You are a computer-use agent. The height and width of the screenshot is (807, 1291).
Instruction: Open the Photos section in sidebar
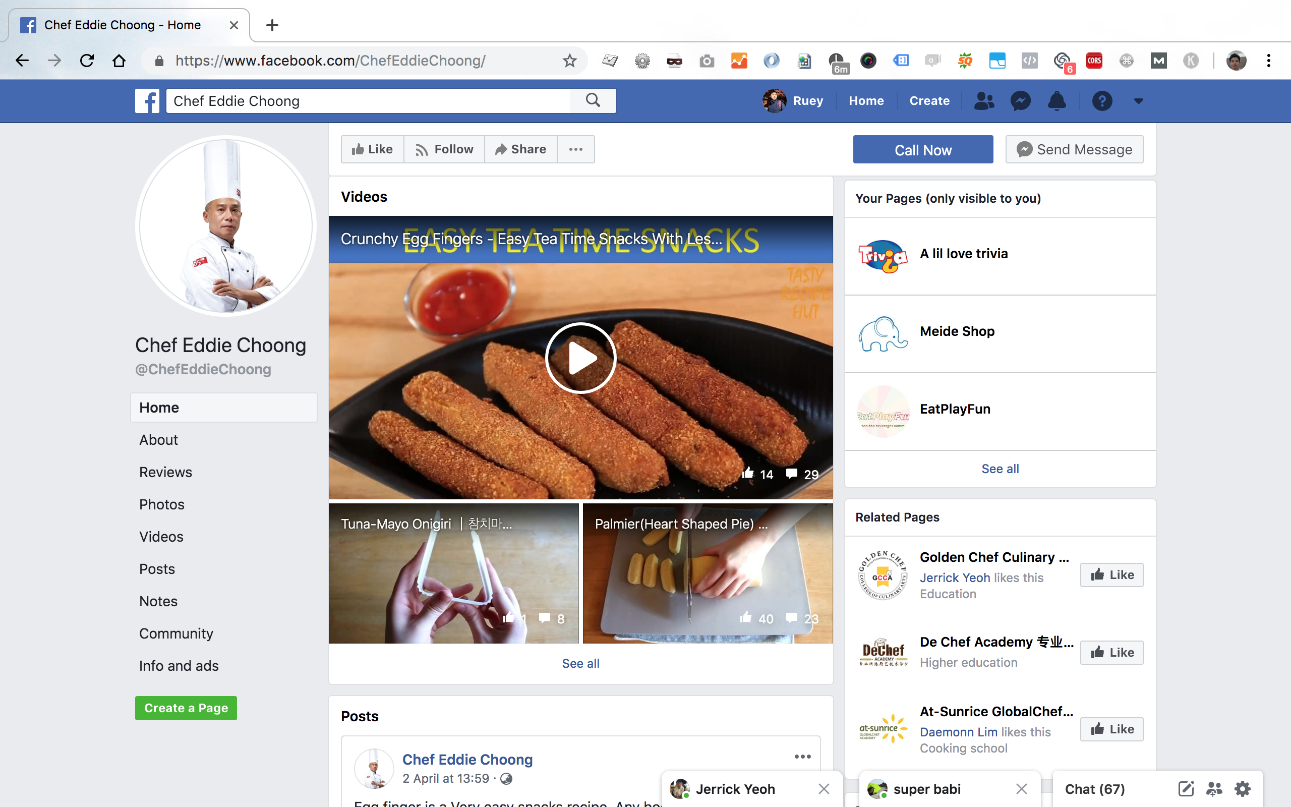162,504
